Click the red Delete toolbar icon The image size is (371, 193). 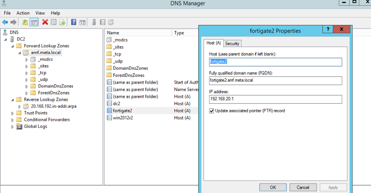pos(45,22)
